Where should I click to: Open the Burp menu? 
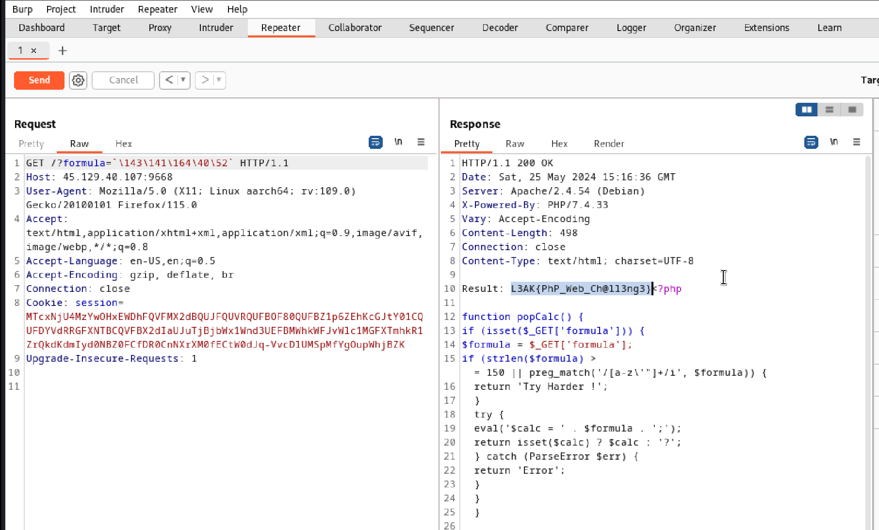[22, 9]
